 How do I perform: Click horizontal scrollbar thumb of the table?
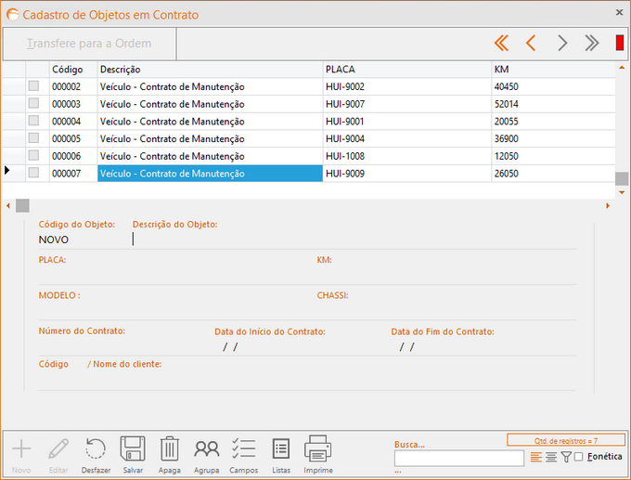(x=22, y=206)
